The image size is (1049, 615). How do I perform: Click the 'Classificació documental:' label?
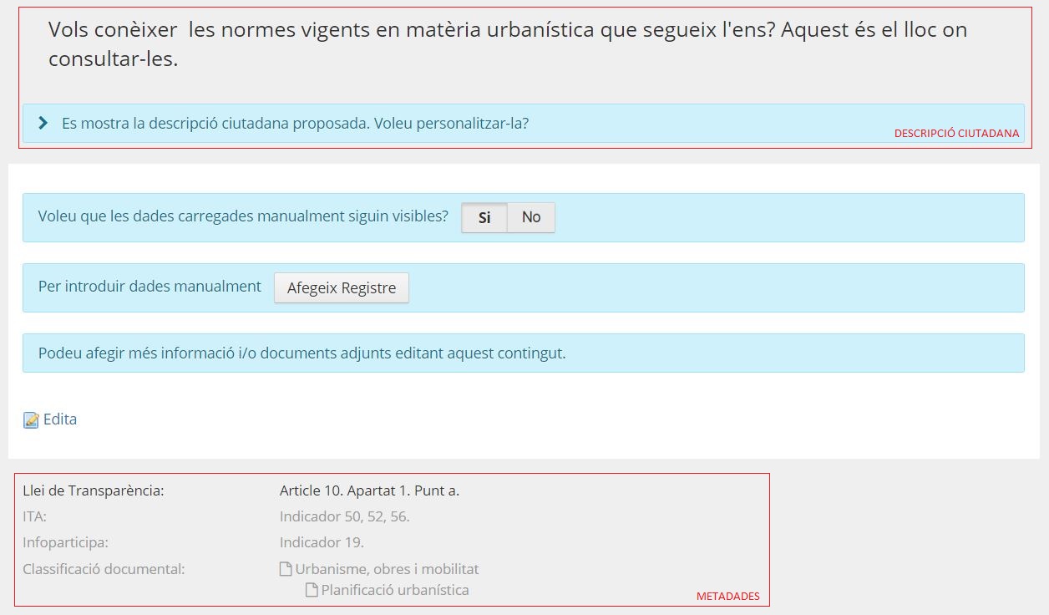pos(104,569)
